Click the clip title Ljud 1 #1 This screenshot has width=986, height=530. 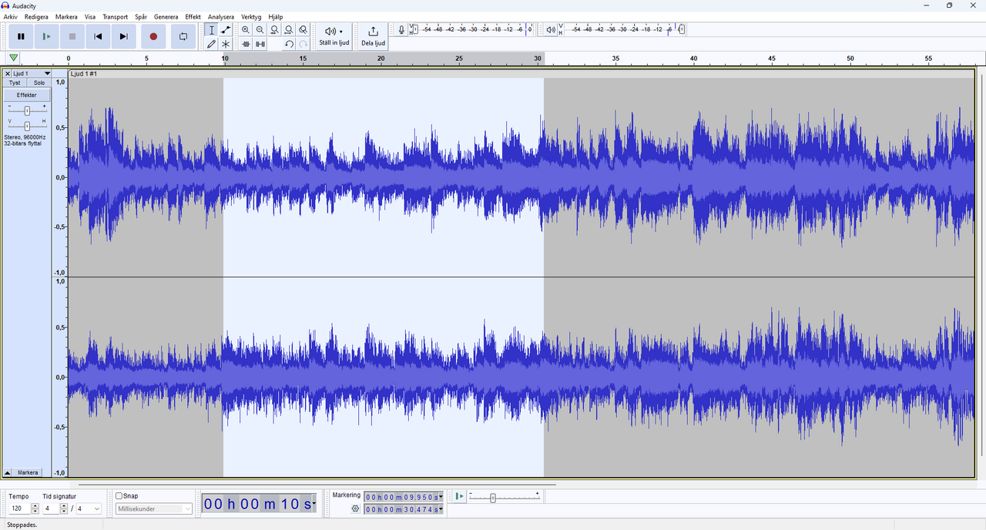84,74
